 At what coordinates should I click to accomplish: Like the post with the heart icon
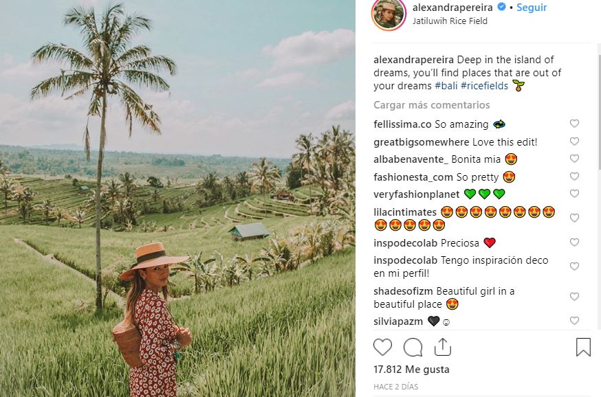tap(383, 347)
